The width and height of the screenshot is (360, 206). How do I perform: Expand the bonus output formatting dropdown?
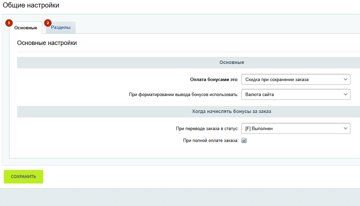coord(295,94)
